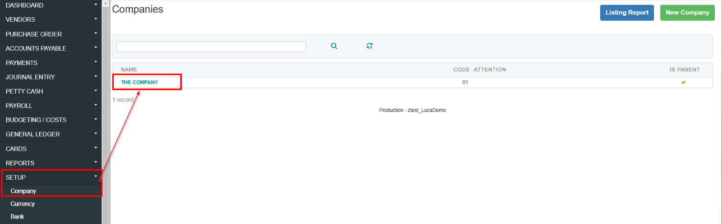Expand the Reports menu arrow

point(96,162)
